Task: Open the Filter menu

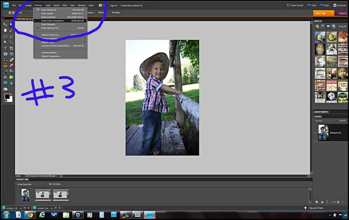Action: pos(65,5)
